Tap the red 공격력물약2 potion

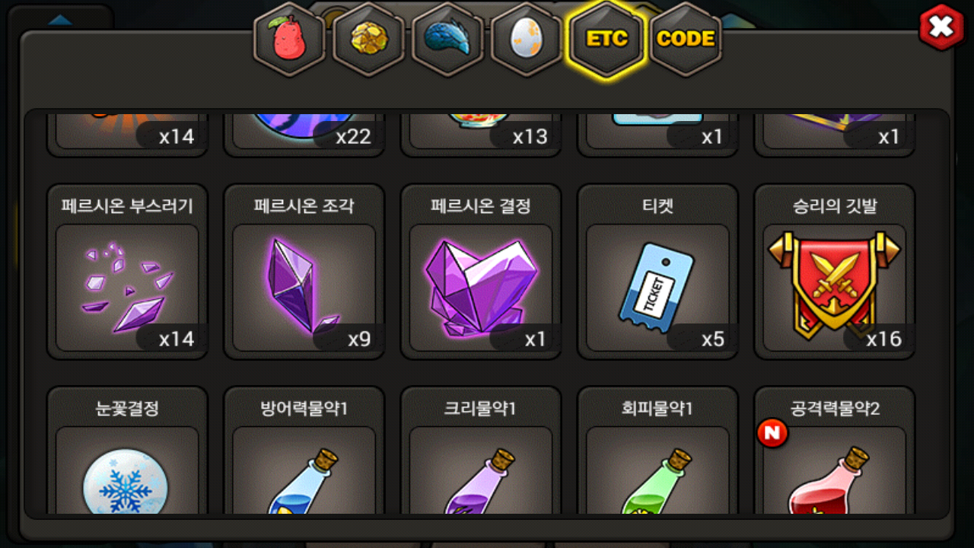tap(835, 451)
